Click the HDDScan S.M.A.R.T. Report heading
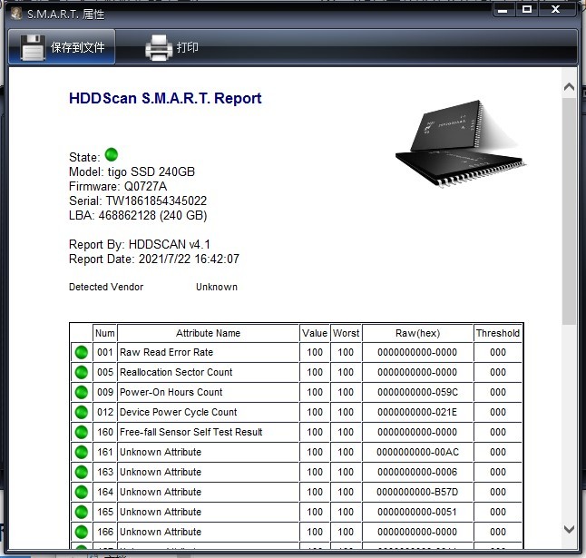This screenshot has width=586, height=558. pyautogui.click(x=165, y=98)
